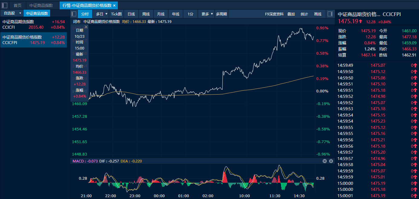
Task: Close the MACD indicator panel
Action: pos(325,161)
